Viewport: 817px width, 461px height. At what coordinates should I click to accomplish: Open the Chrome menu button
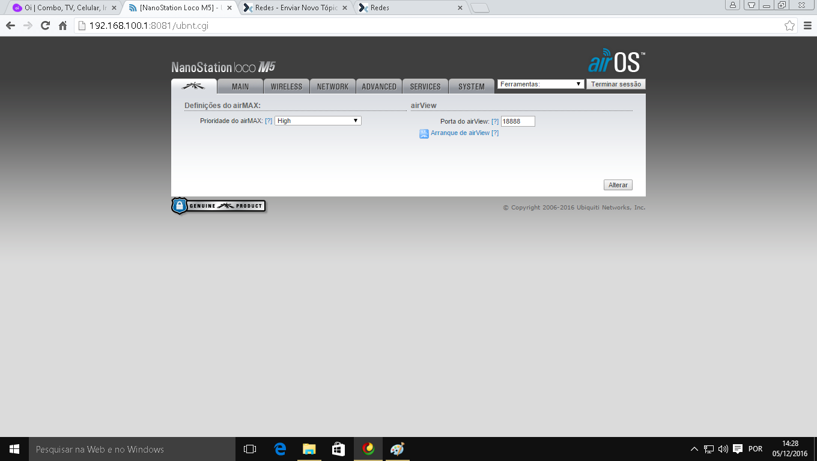point(807,26)
